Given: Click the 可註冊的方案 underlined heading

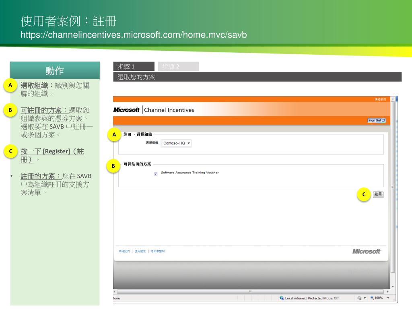Looking at the screenshot, I should 44,110.
